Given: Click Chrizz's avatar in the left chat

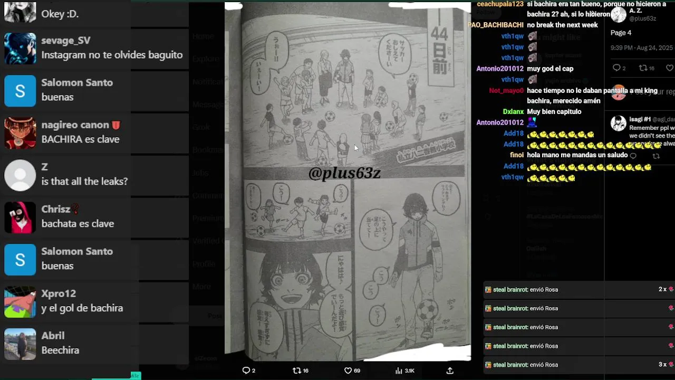Looking at the screenshot, I should tap(20, 217).
